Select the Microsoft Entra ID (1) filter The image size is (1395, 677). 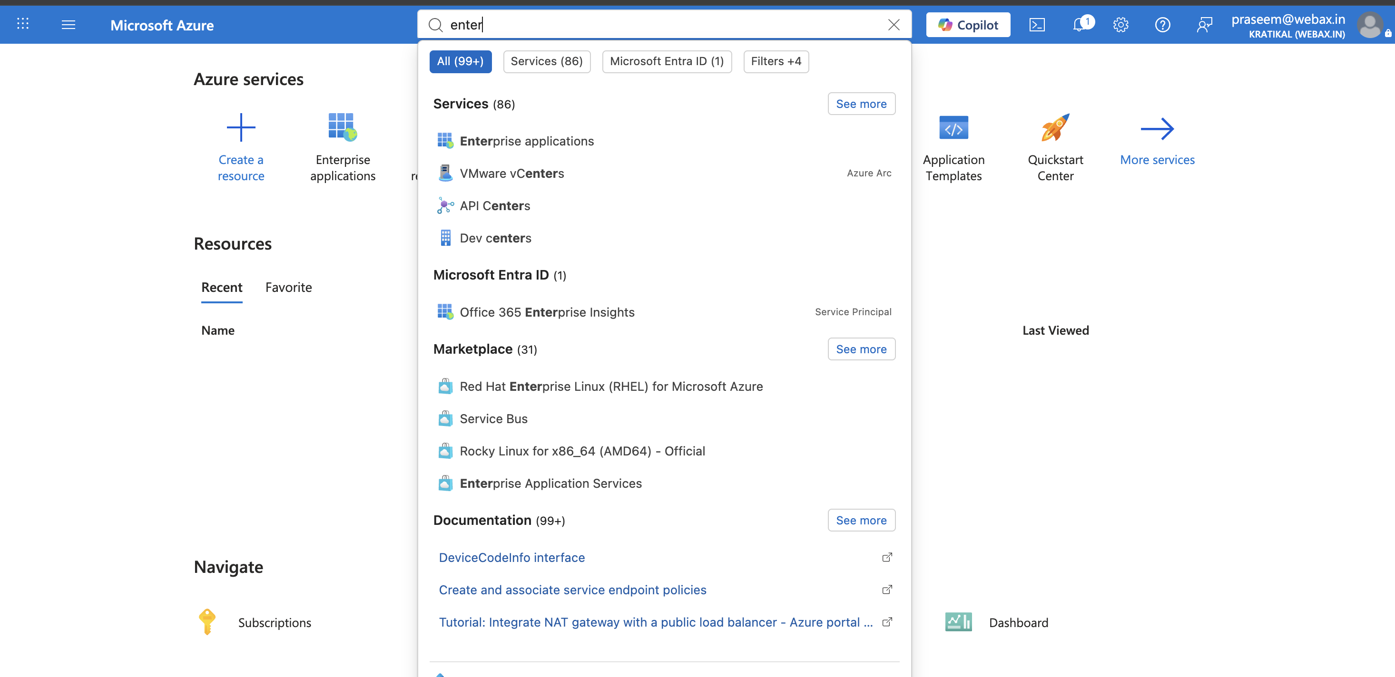tap(667, 61)
